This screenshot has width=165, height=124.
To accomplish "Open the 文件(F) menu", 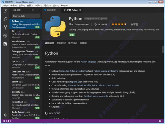I will [5, 6].
